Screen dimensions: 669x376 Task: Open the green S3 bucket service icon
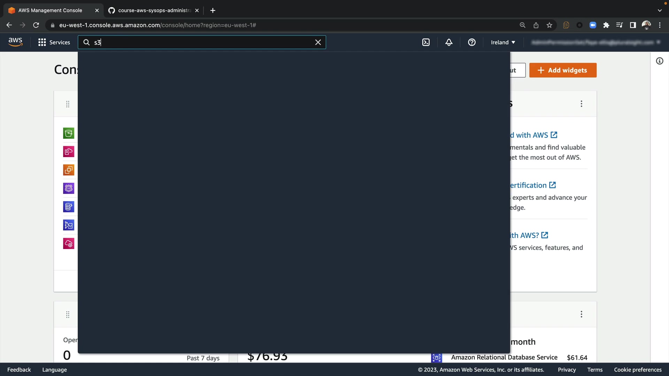(x=69, y=133)
